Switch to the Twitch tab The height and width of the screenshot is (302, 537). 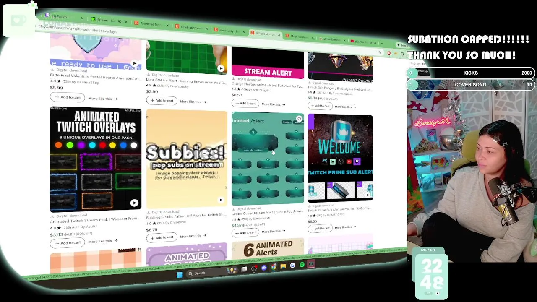pos(61,17)
